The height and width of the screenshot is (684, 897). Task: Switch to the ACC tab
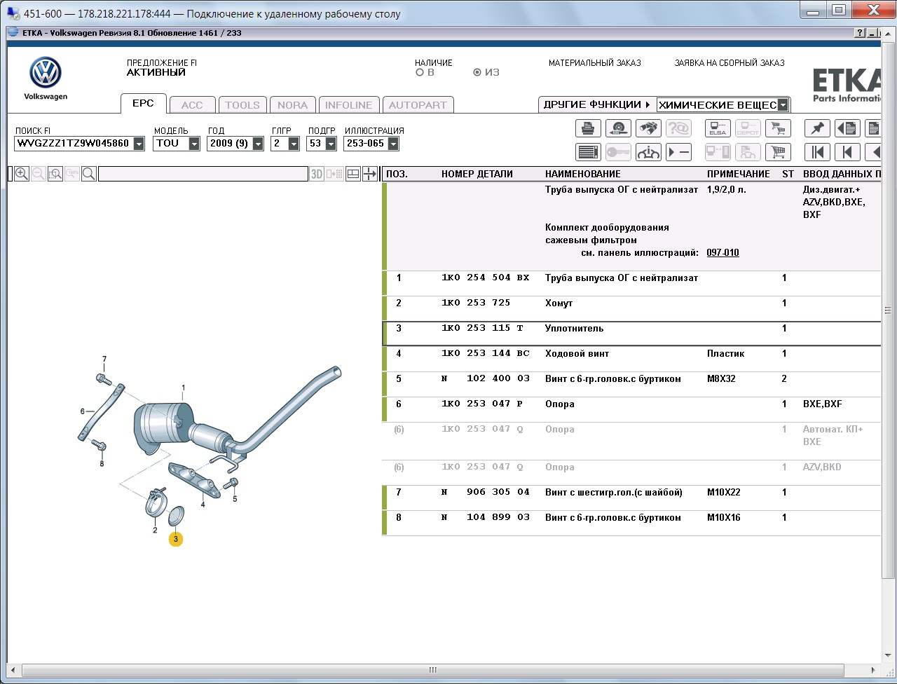click(x=192, y=105)
